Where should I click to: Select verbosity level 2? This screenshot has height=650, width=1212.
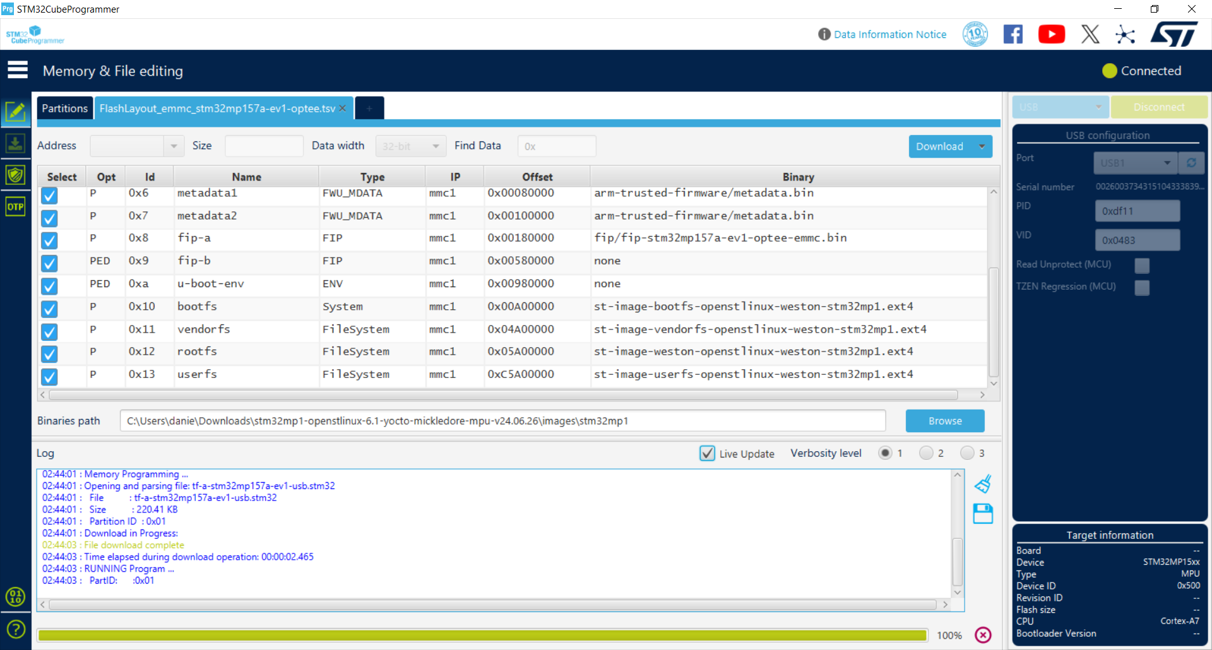[926, 452]
